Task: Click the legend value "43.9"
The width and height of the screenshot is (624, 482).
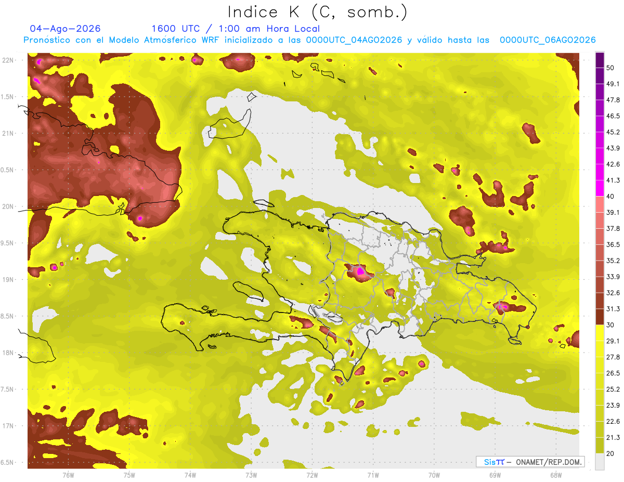Action: (x=613, y=148)
